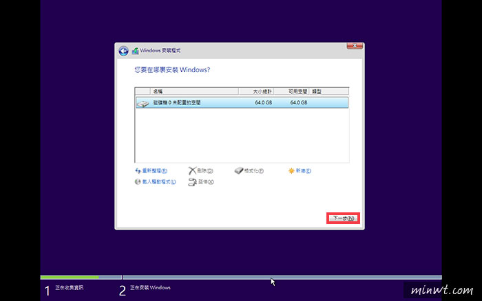Click the total size 64.0 GB cell
The width and height of the screenshot is (482, 301).
coord(264,102)
